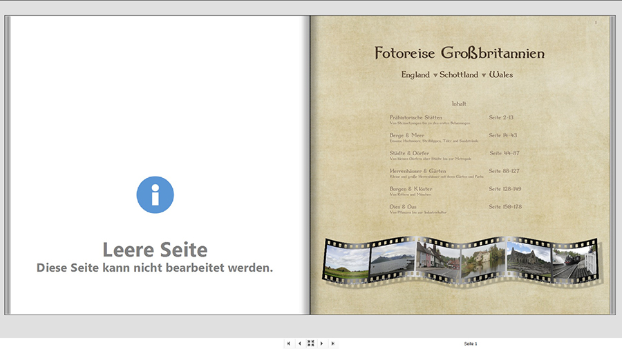
Task: Jump to the first page
Action: click(288, 343)
